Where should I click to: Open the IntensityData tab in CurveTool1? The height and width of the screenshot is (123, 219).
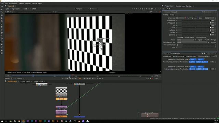point(191,56)
